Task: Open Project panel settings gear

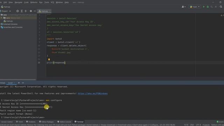Action: [x=31, y=11]
